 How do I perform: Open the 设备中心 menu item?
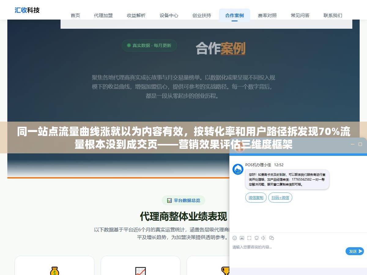(169, 15)
